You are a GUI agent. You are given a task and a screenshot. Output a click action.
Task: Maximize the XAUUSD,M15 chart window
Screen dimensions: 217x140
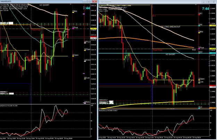click(89, 1)
